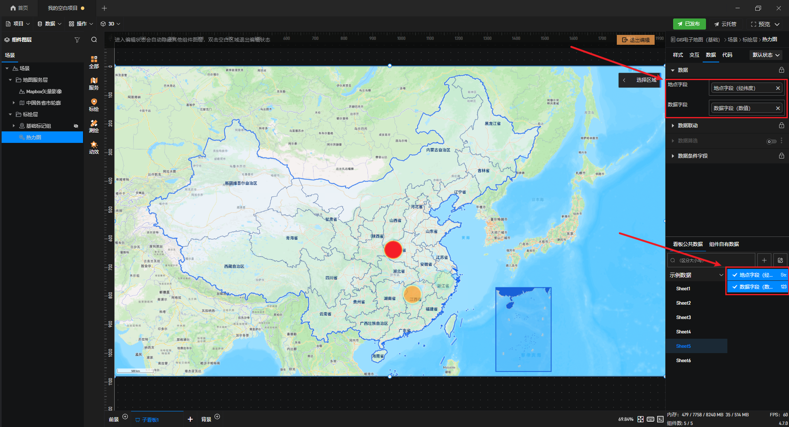Click the layer filter funnel icon

(x=77, y=40)
